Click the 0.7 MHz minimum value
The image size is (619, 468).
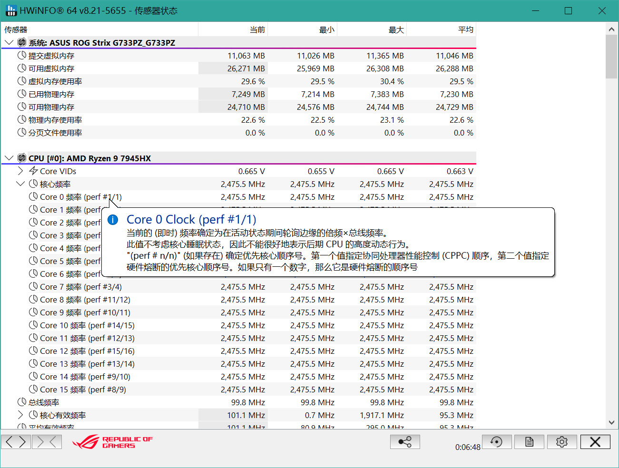(320, 415)
